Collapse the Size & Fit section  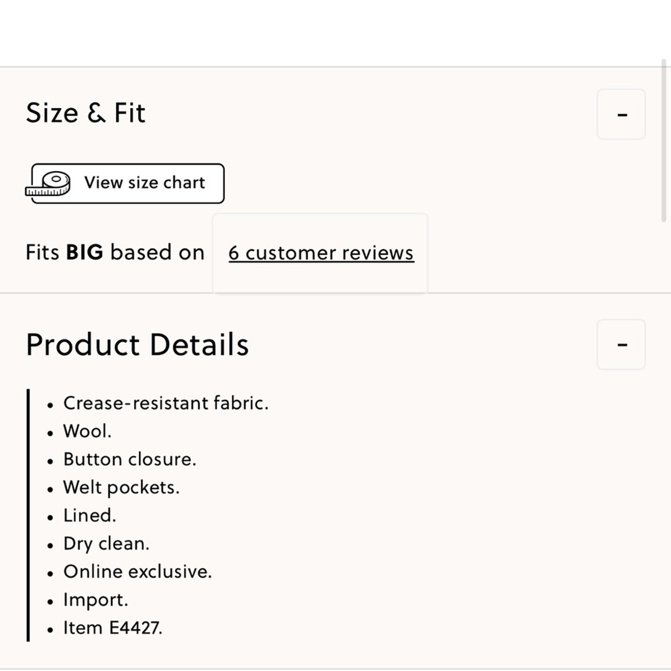point(621,114)
